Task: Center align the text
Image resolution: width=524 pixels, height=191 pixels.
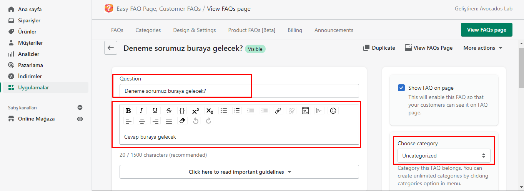Action: (142, 121)
